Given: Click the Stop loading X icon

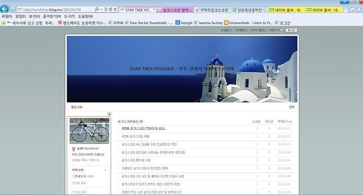Looking at the screenshot, I should [115, 9].
